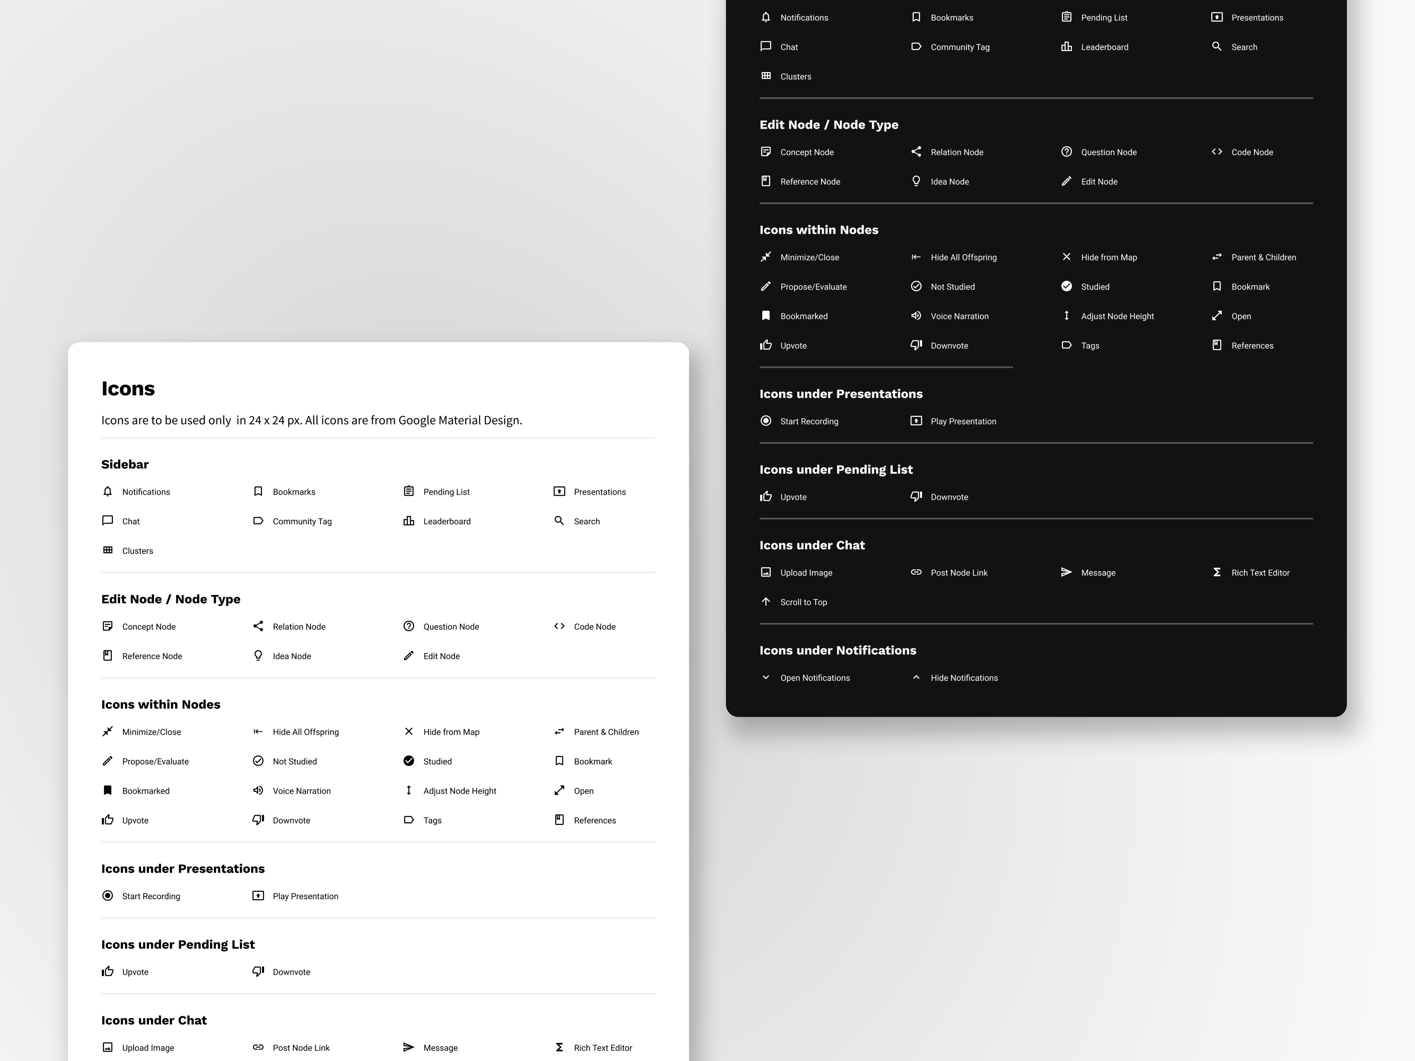Click Edit Node pencil in light panel
1415x1061 pixels.
click(409, 656)
